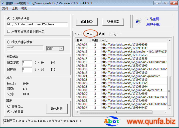Check 只搜索当前域名下的网页 checkbox
The height and width of the screenshot is (128, 179).
tap(9, 31)
